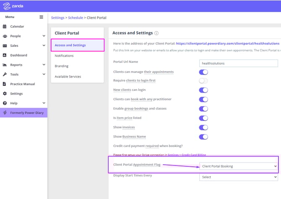281x199 pixels.
Task: Click the Formerly Power Diary icon
Action: [5, 113]
